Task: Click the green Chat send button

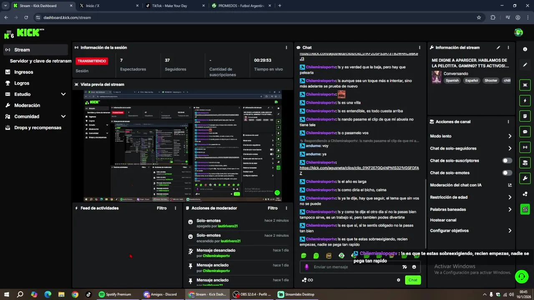Action: 413,280
